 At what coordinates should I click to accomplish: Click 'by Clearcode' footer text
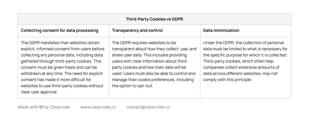click(x=57, y=107)
